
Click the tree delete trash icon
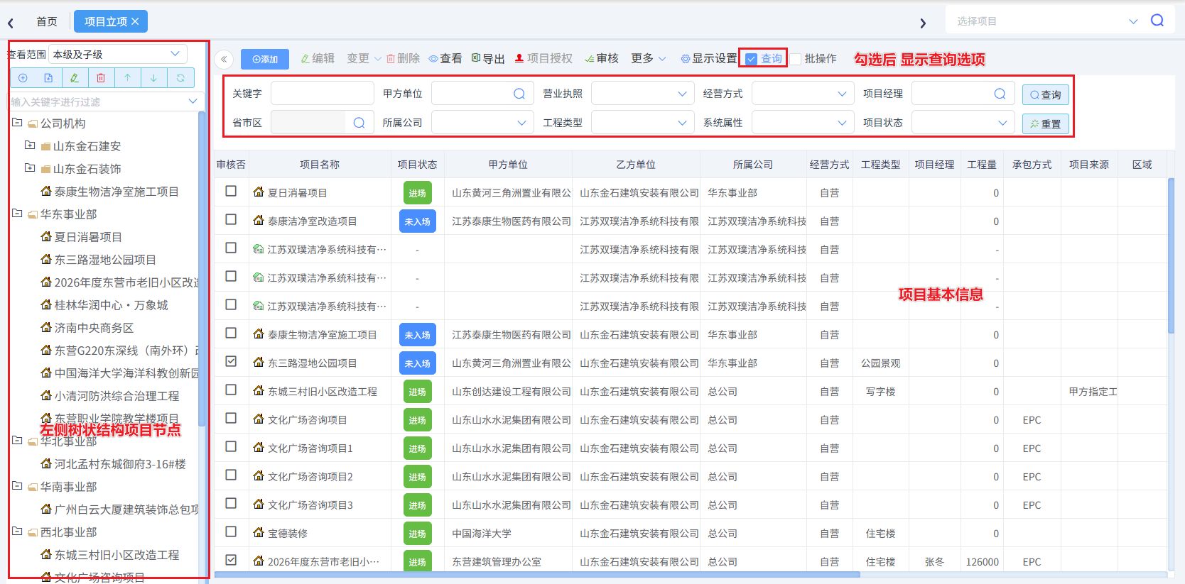click(101, 78)
